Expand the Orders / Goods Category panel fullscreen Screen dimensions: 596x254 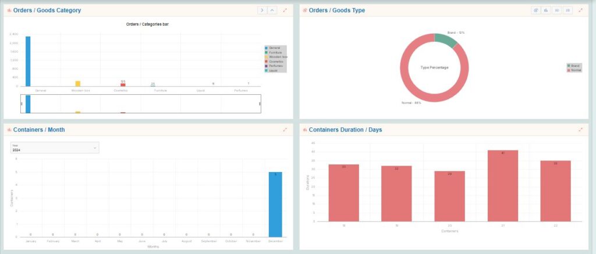click(285, 10)
